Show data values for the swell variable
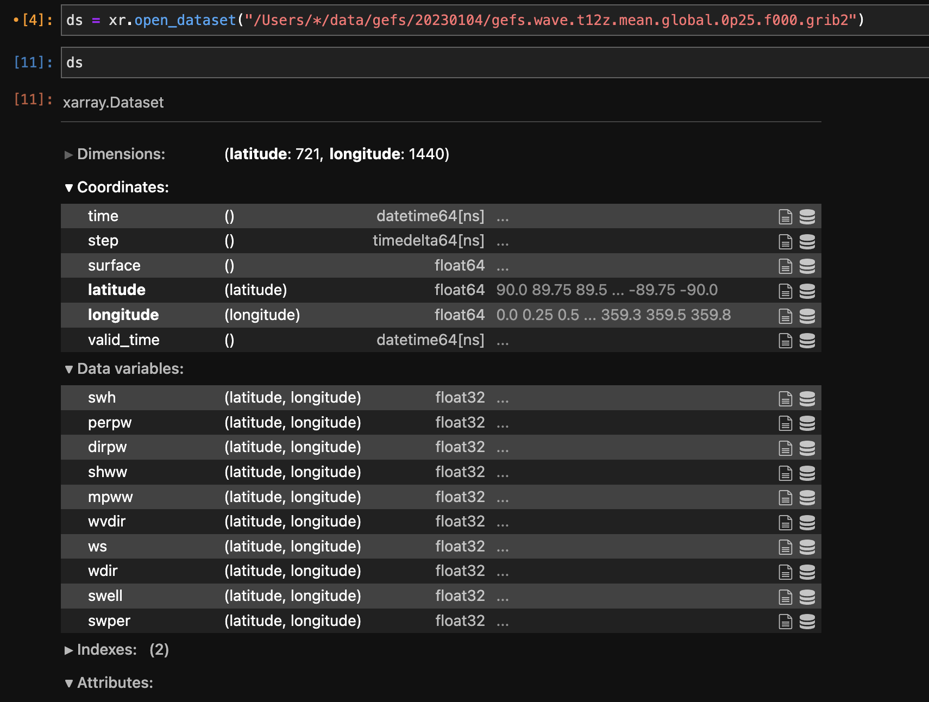 808,596
